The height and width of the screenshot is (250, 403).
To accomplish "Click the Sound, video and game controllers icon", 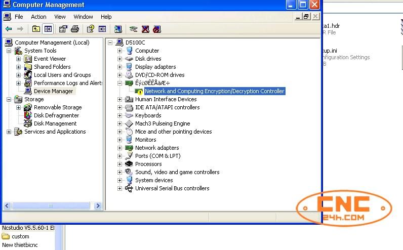I will 129,172.
